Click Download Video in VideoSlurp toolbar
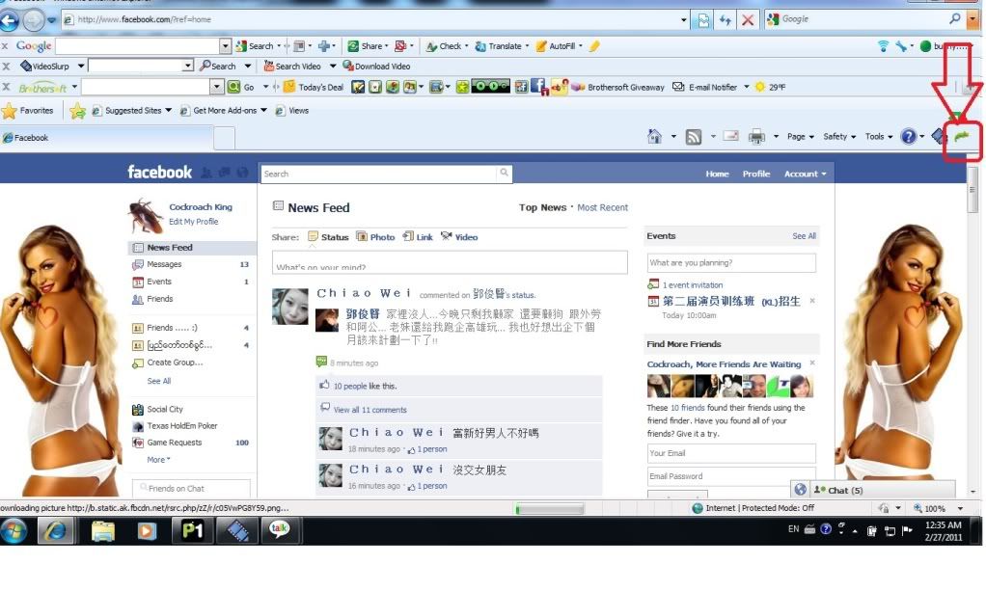986x591 pixels. (376, 66)
